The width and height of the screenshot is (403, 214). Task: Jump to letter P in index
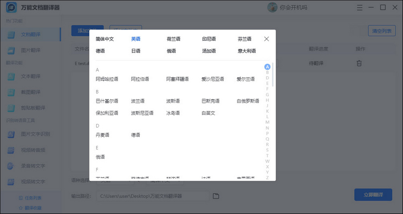267,134
